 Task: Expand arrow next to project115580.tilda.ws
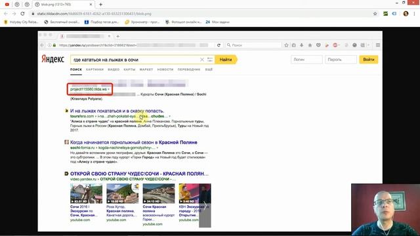(108, 89)
